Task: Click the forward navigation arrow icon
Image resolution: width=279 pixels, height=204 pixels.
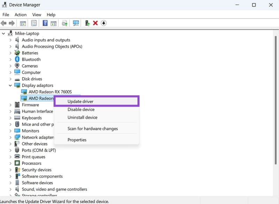Action: pyautogui.click(x=13, y=23)
